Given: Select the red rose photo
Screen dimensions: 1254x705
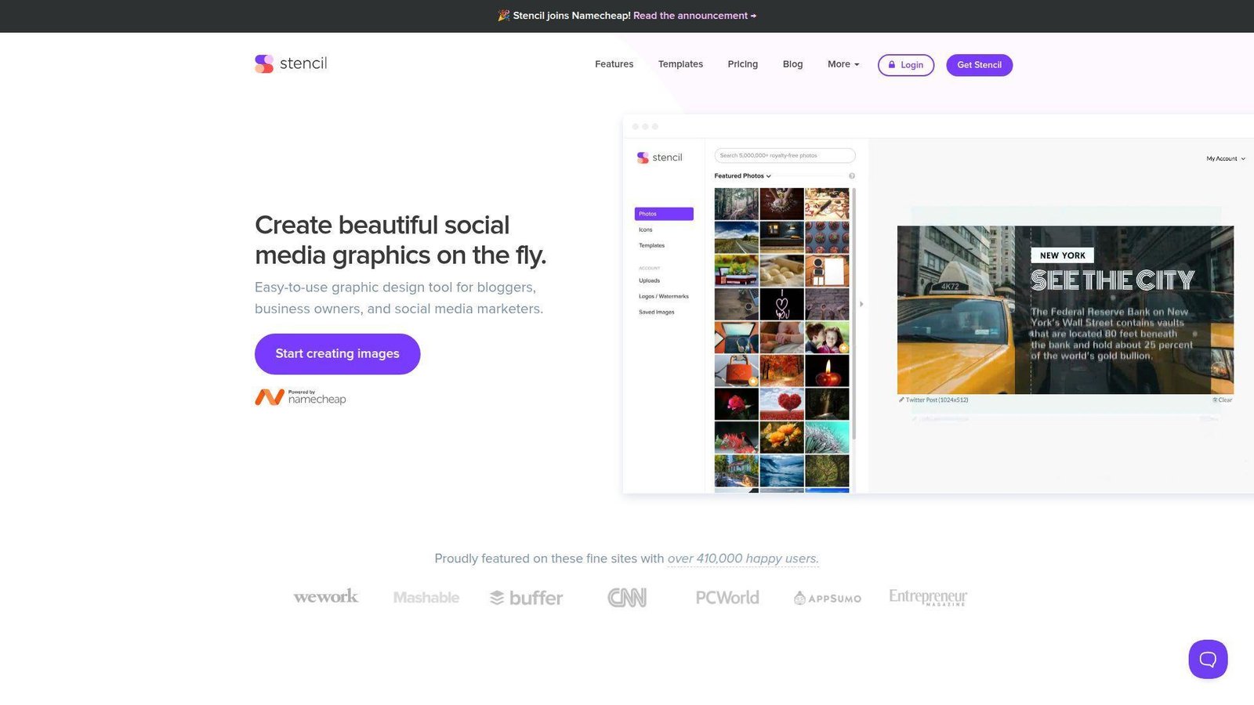Looking at the screenshot, I should click(x=736, y=404).
